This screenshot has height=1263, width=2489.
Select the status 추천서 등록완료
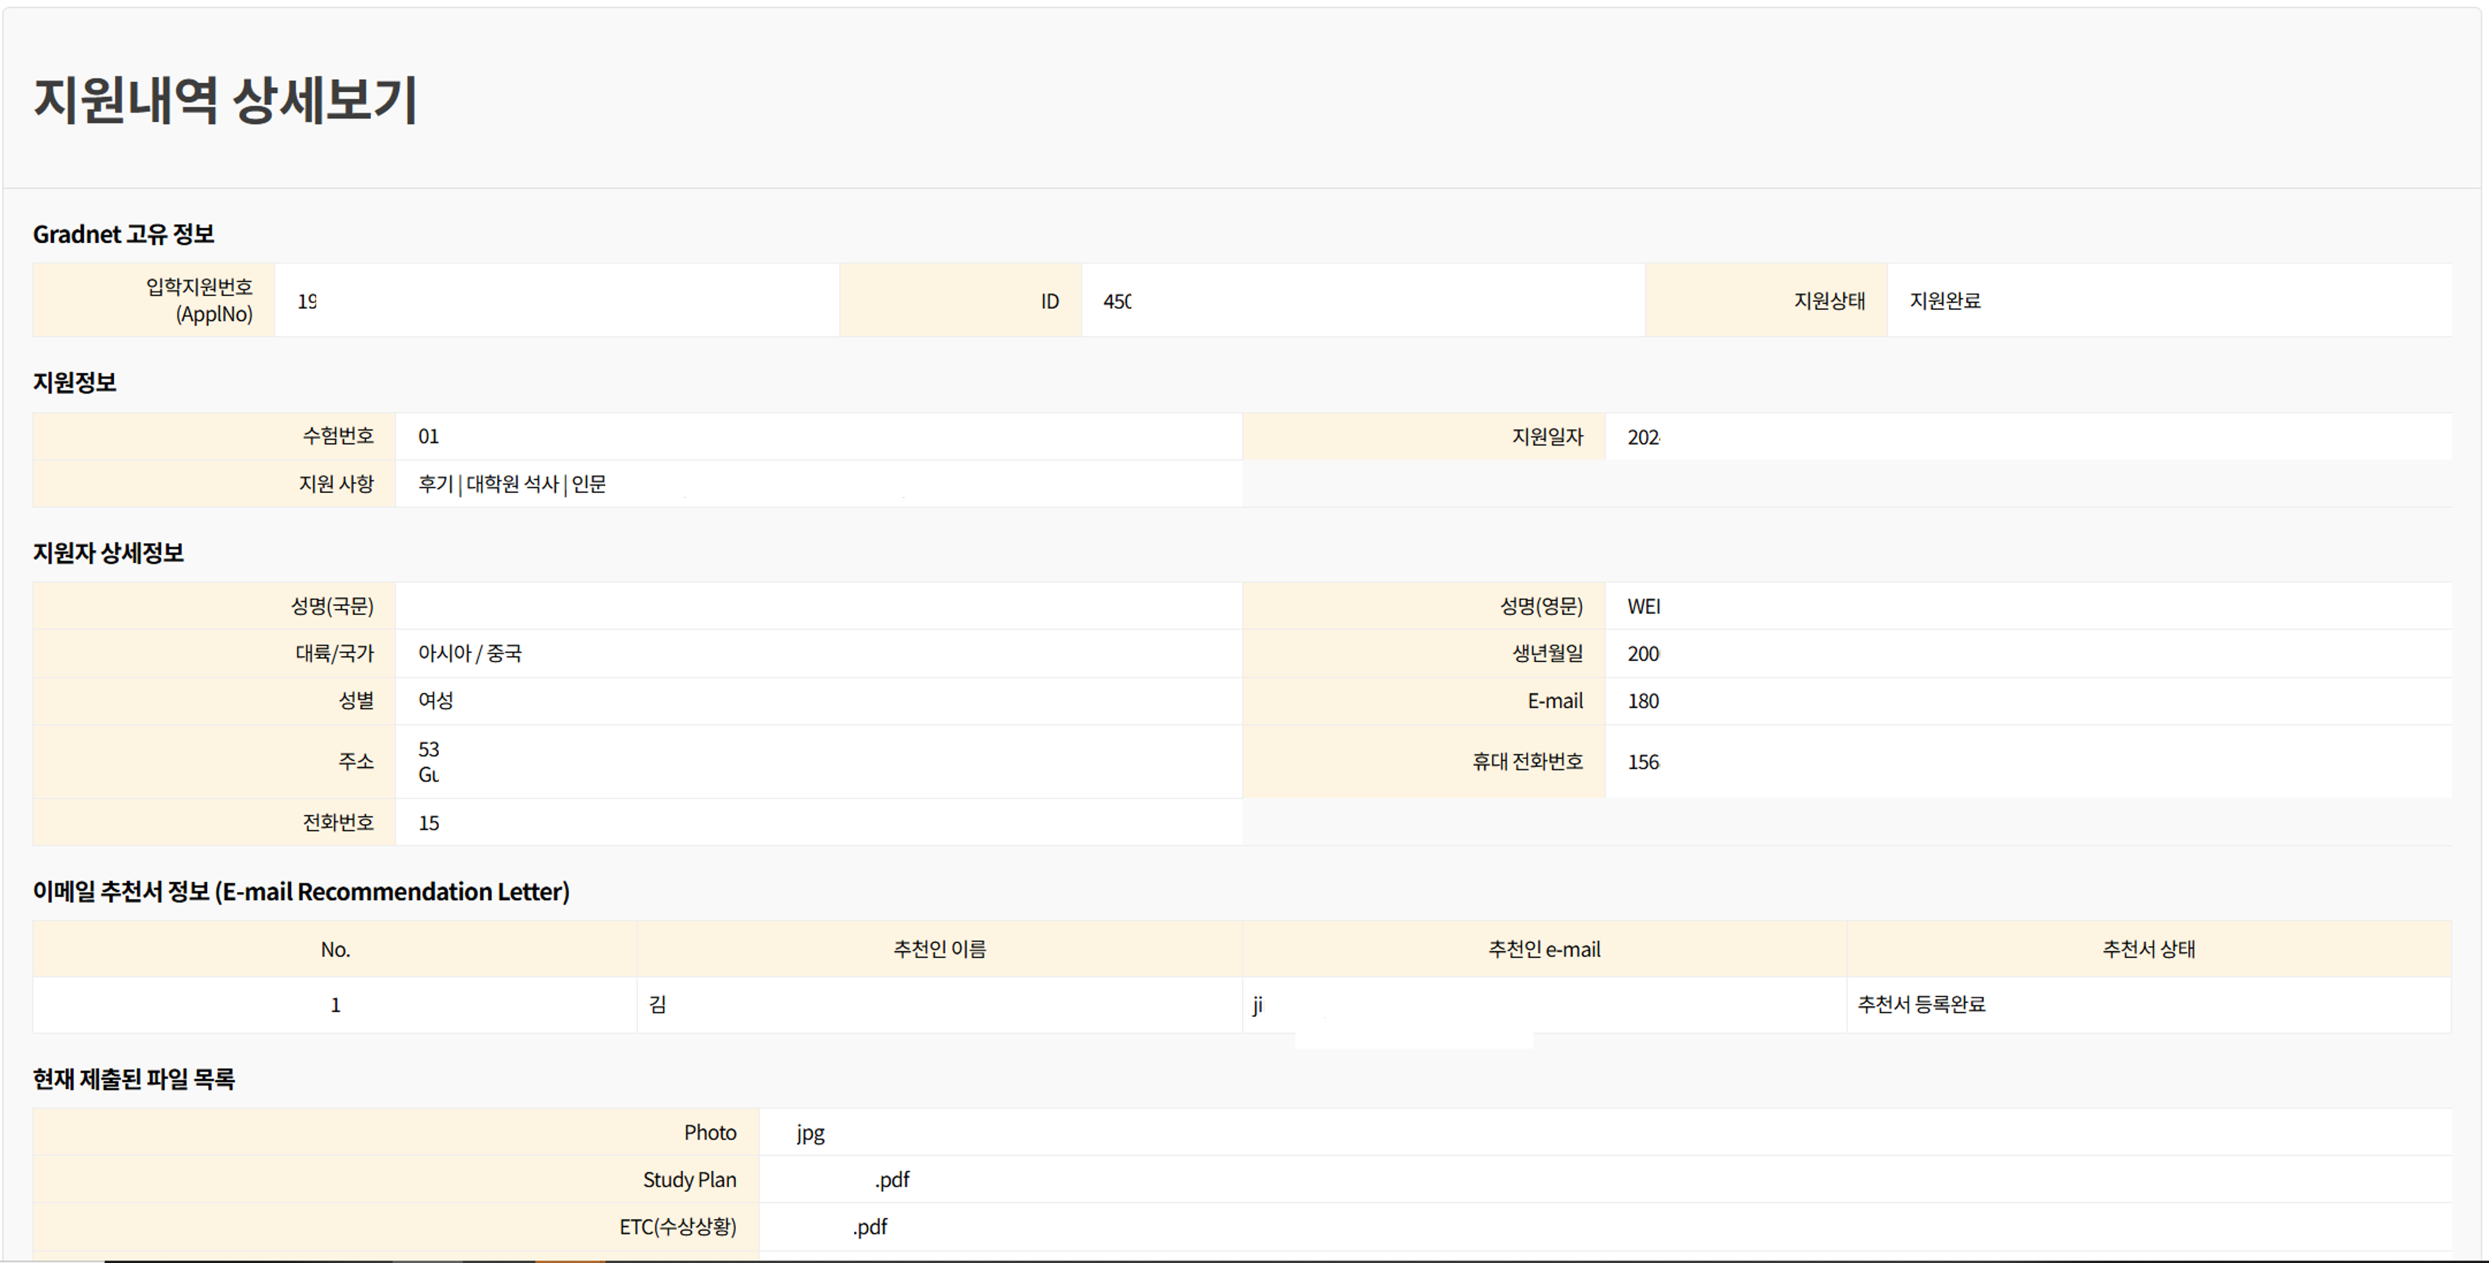[x=1922, y=1005]
